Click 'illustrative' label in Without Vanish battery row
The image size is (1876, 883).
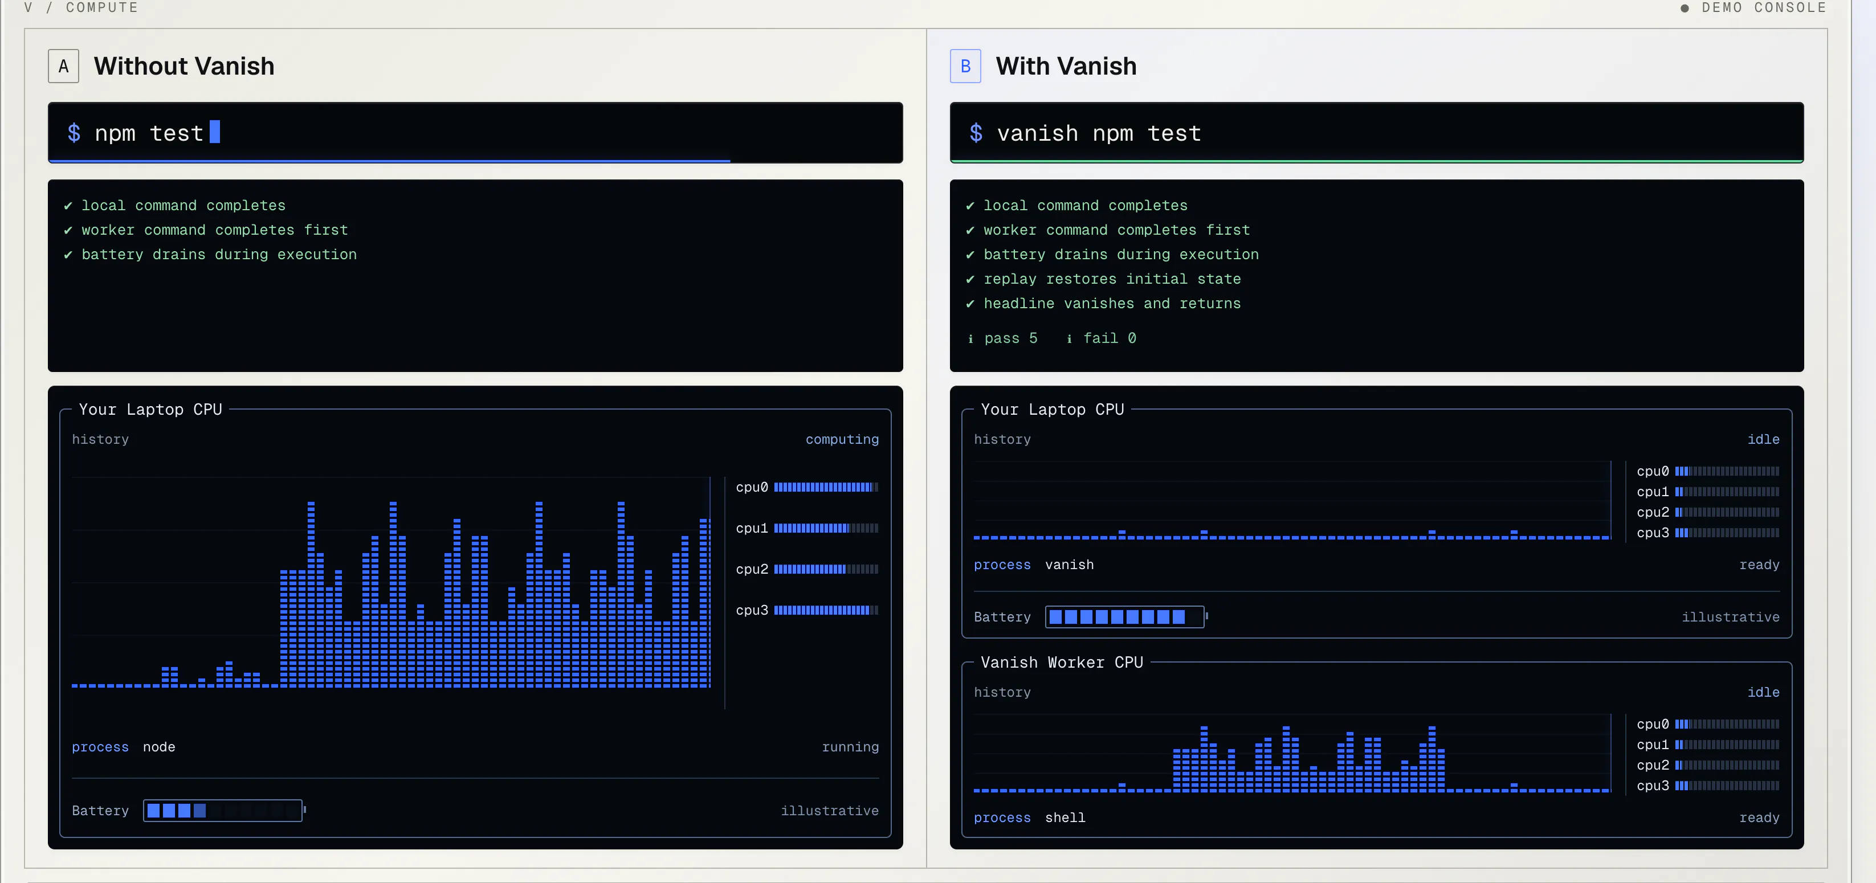pos(830,811)
